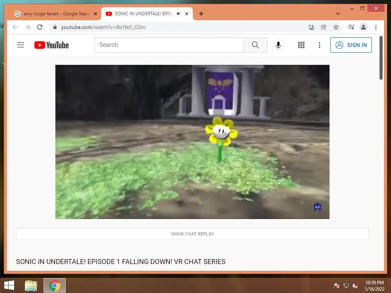
Task: Click the search magnifier button
Action: click(x=255, y=45)
